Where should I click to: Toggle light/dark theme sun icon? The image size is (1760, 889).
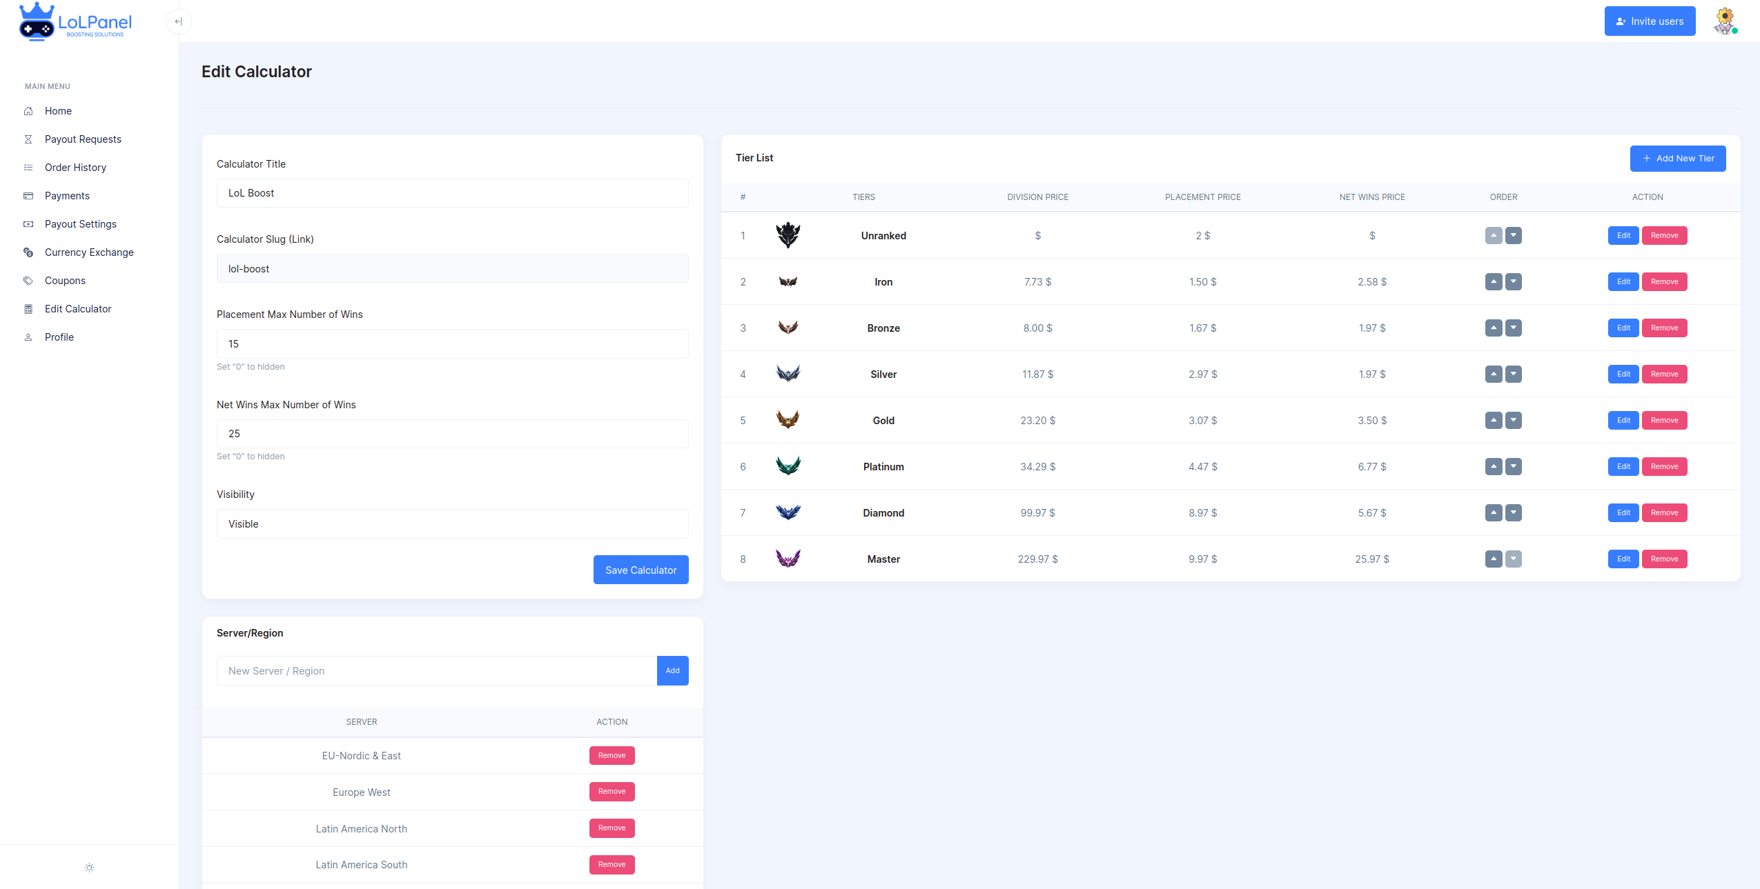(89, 868)
